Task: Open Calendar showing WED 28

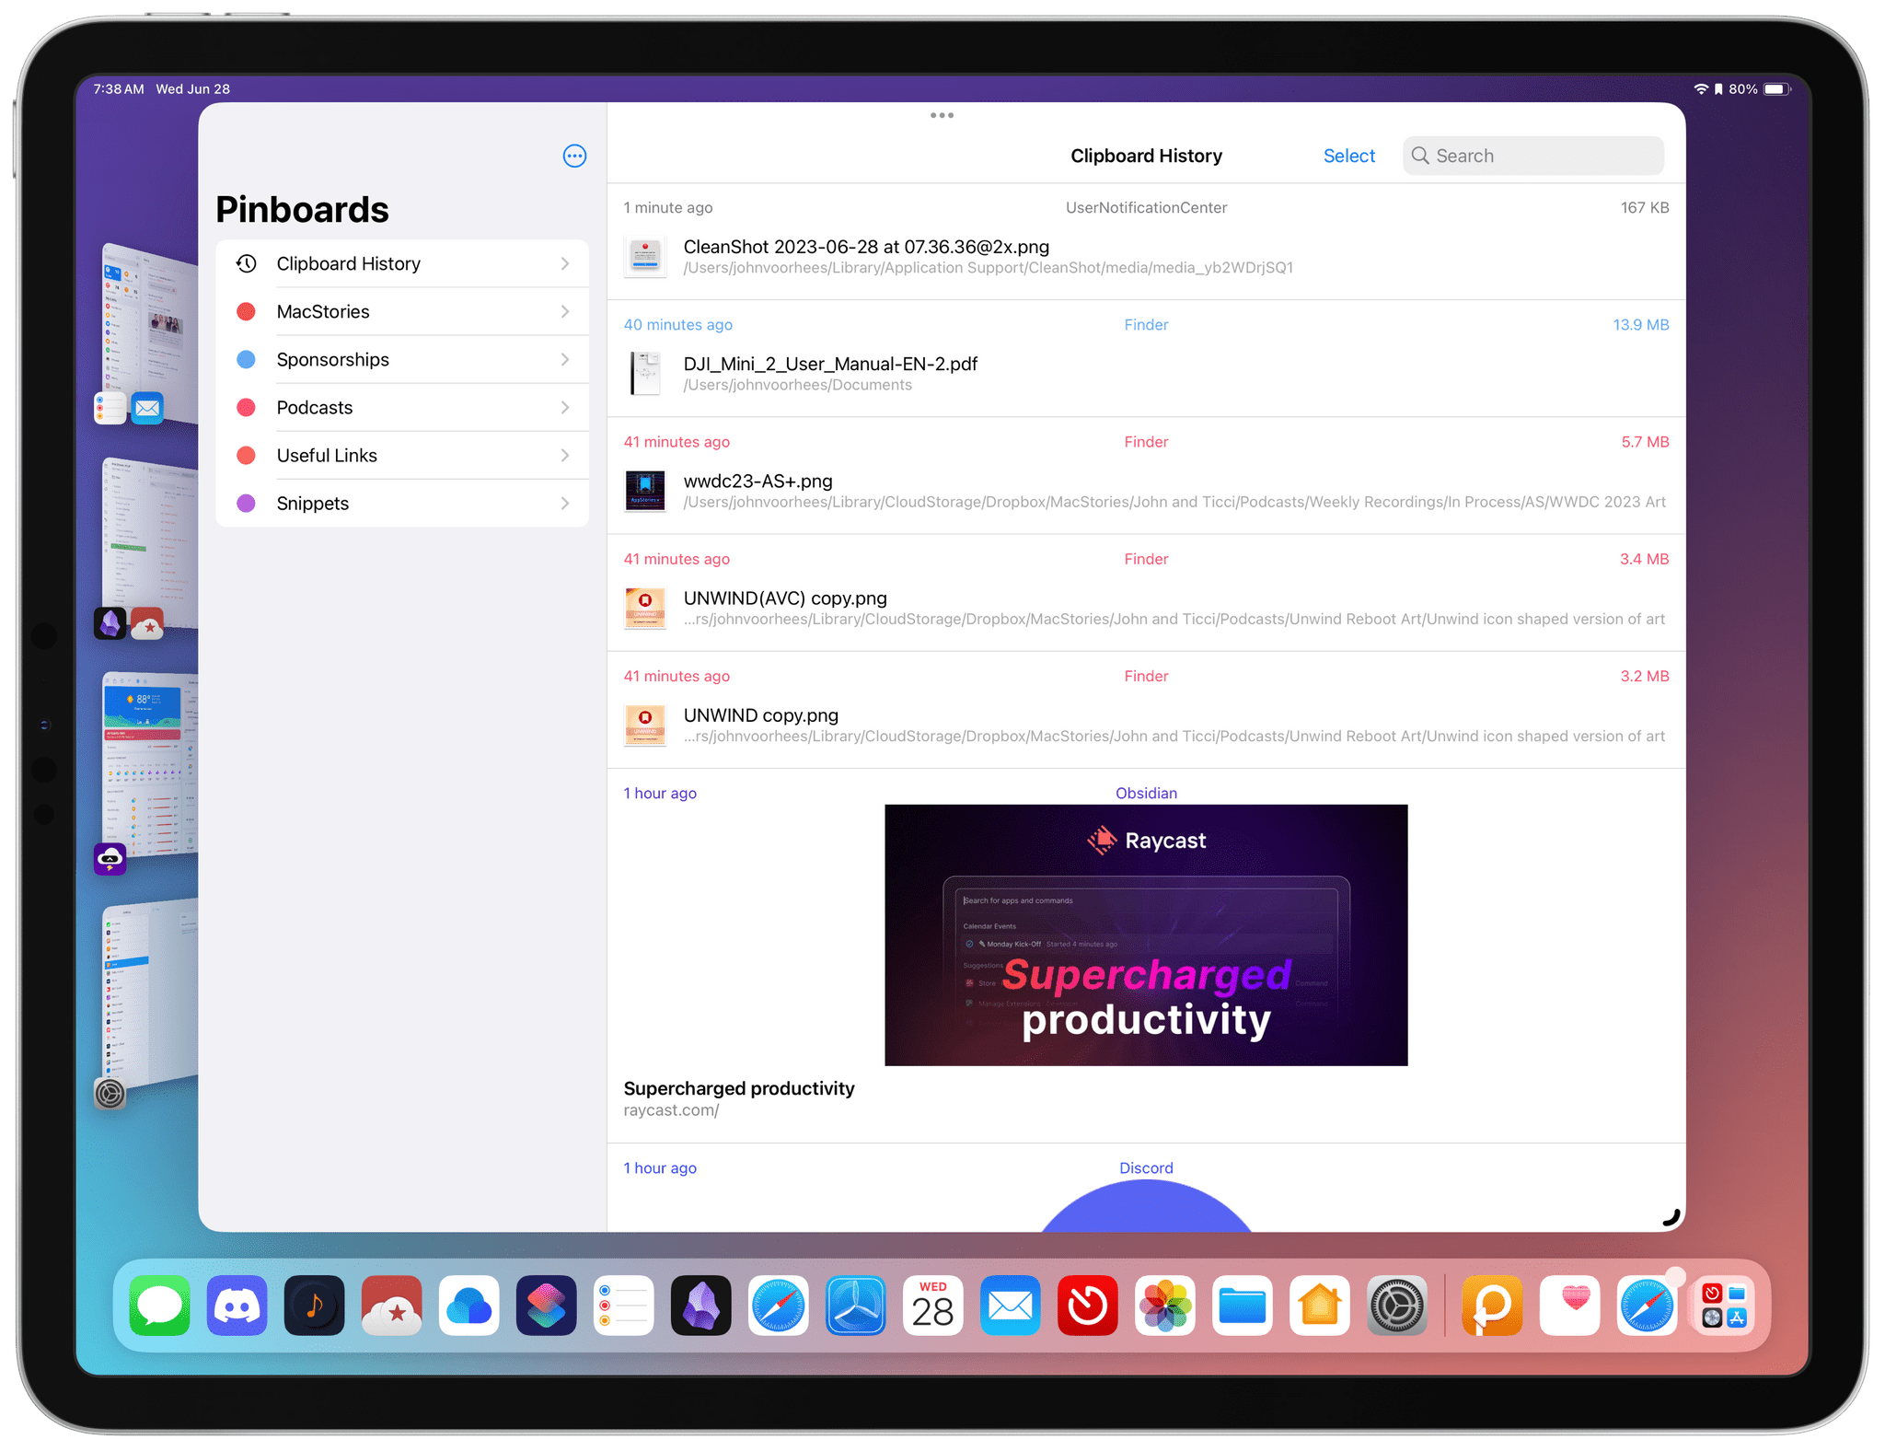Action: [933, 1306]
